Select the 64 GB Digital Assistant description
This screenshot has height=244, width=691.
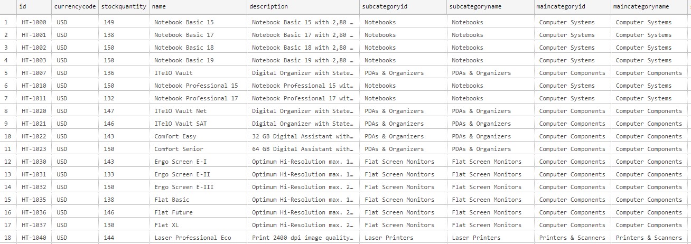(303, 149)
